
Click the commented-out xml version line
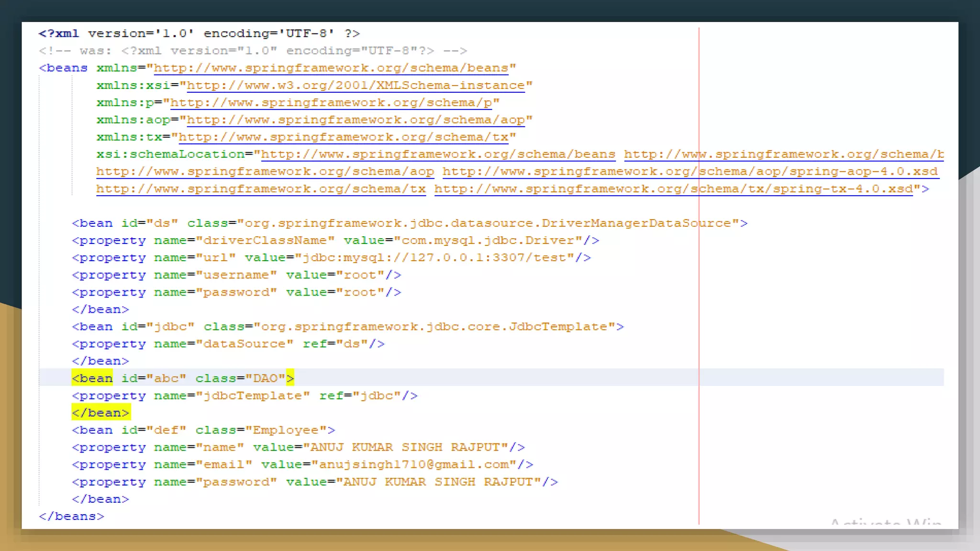coord(253,51)
